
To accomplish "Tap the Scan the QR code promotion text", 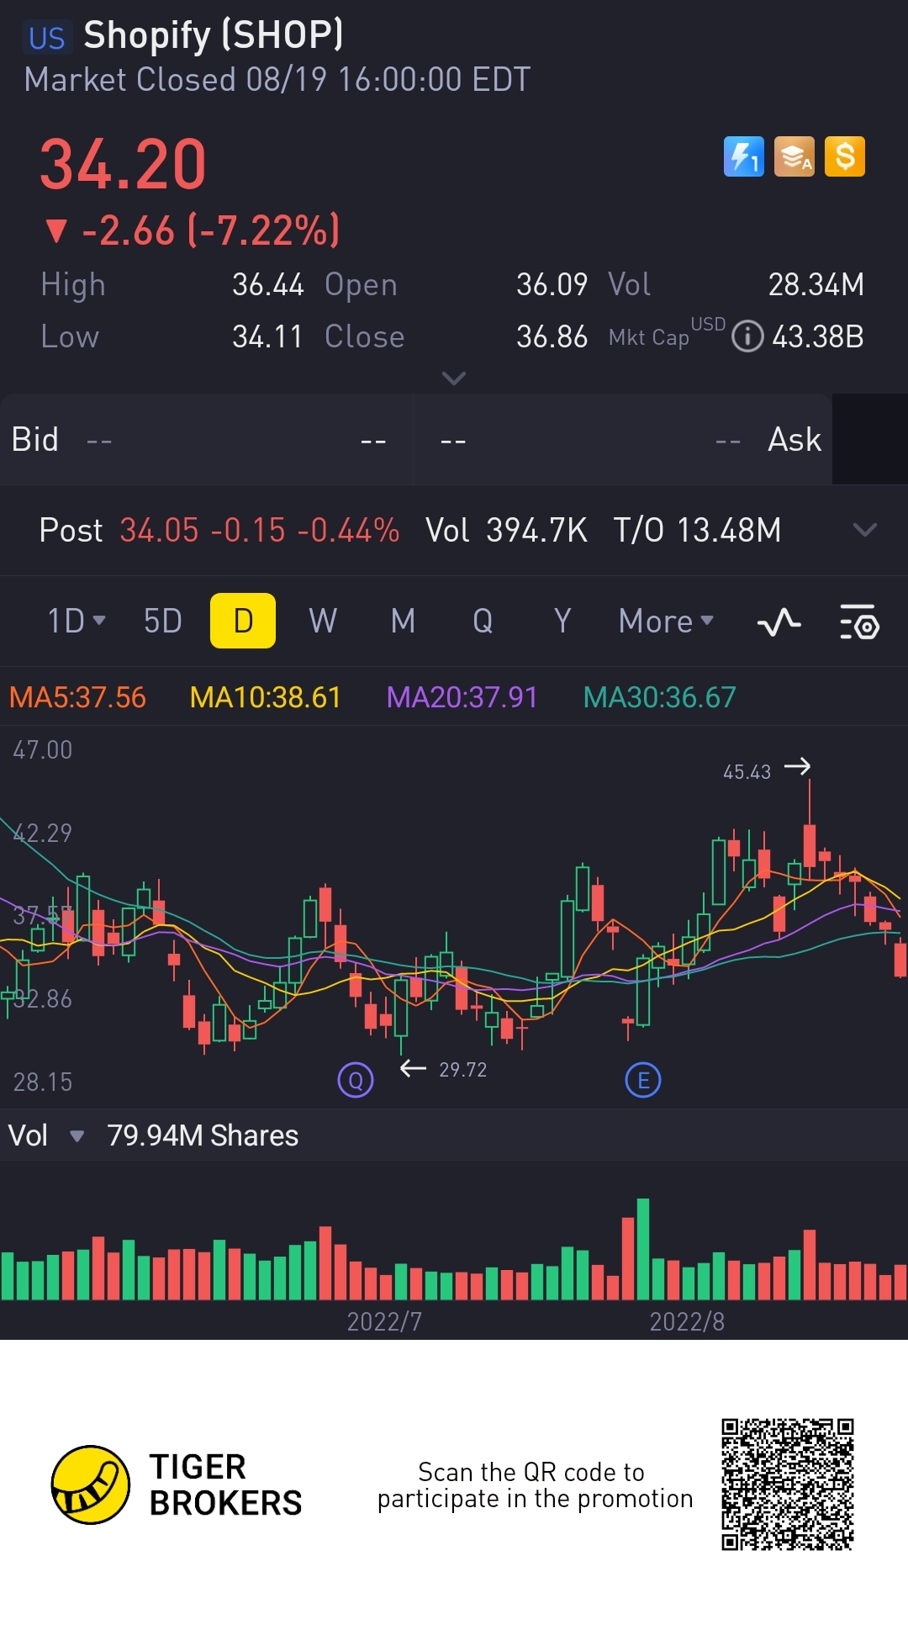I will tap(535, 1485).
